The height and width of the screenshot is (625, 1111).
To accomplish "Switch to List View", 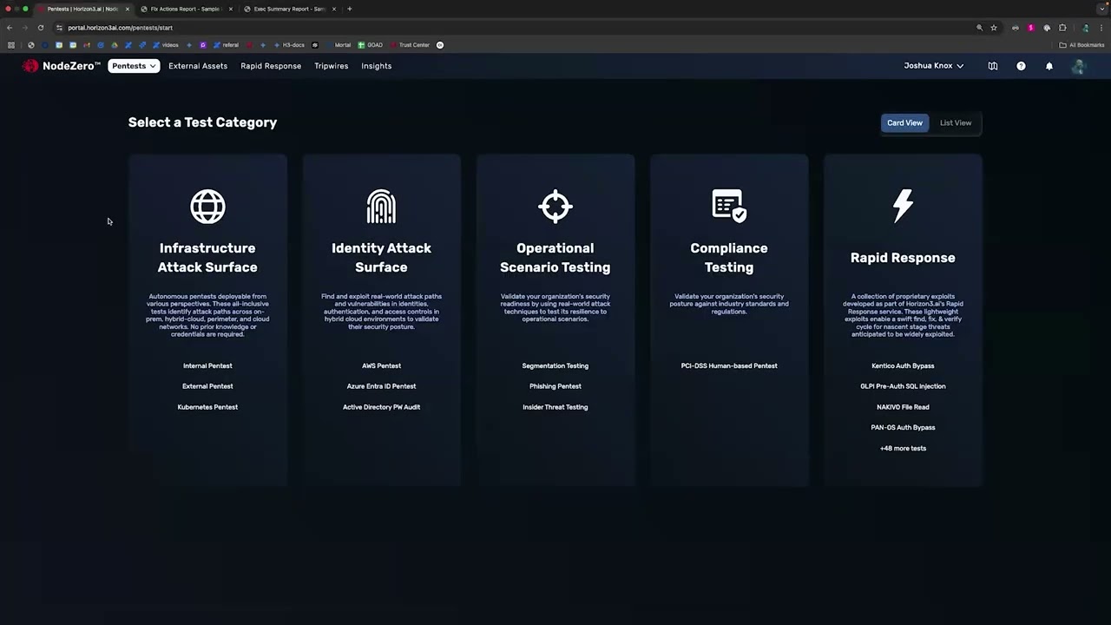I will click(956, 123).
